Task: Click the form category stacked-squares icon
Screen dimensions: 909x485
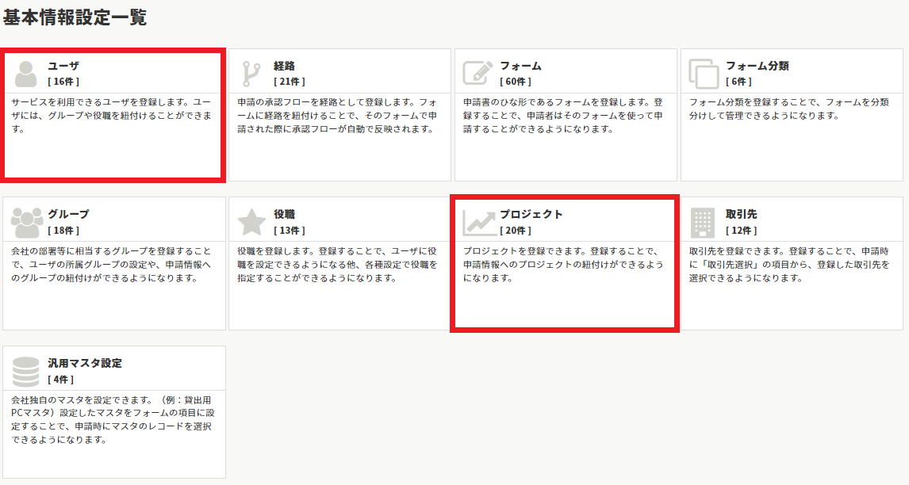Action: click(704, 73)
